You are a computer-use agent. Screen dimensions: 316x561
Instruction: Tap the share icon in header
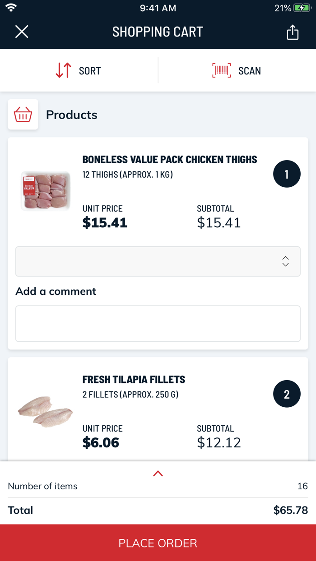point(293,32)
